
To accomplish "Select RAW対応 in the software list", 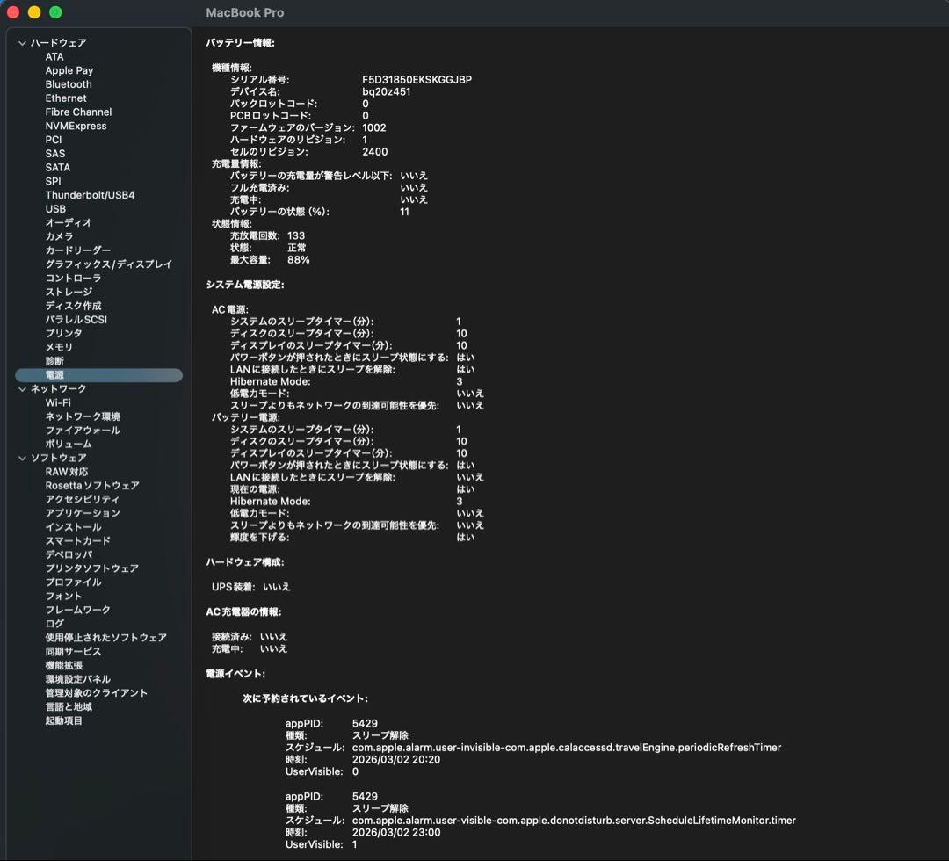I will [x=67, y=472].
